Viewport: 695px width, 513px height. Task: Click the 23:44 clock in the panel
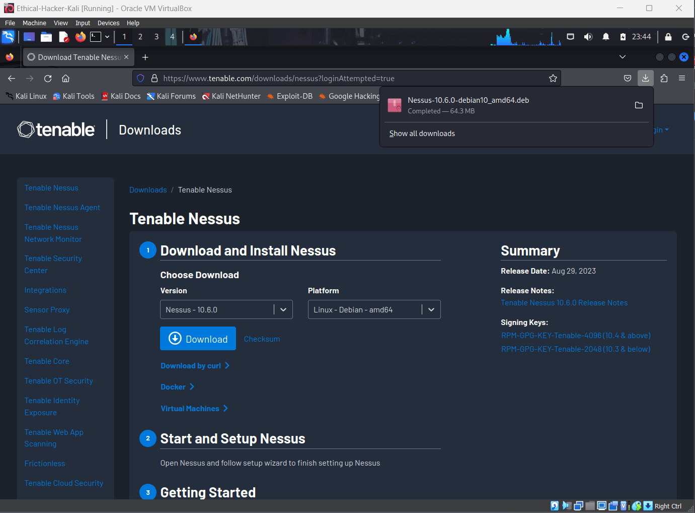click(x=642, y=37)
